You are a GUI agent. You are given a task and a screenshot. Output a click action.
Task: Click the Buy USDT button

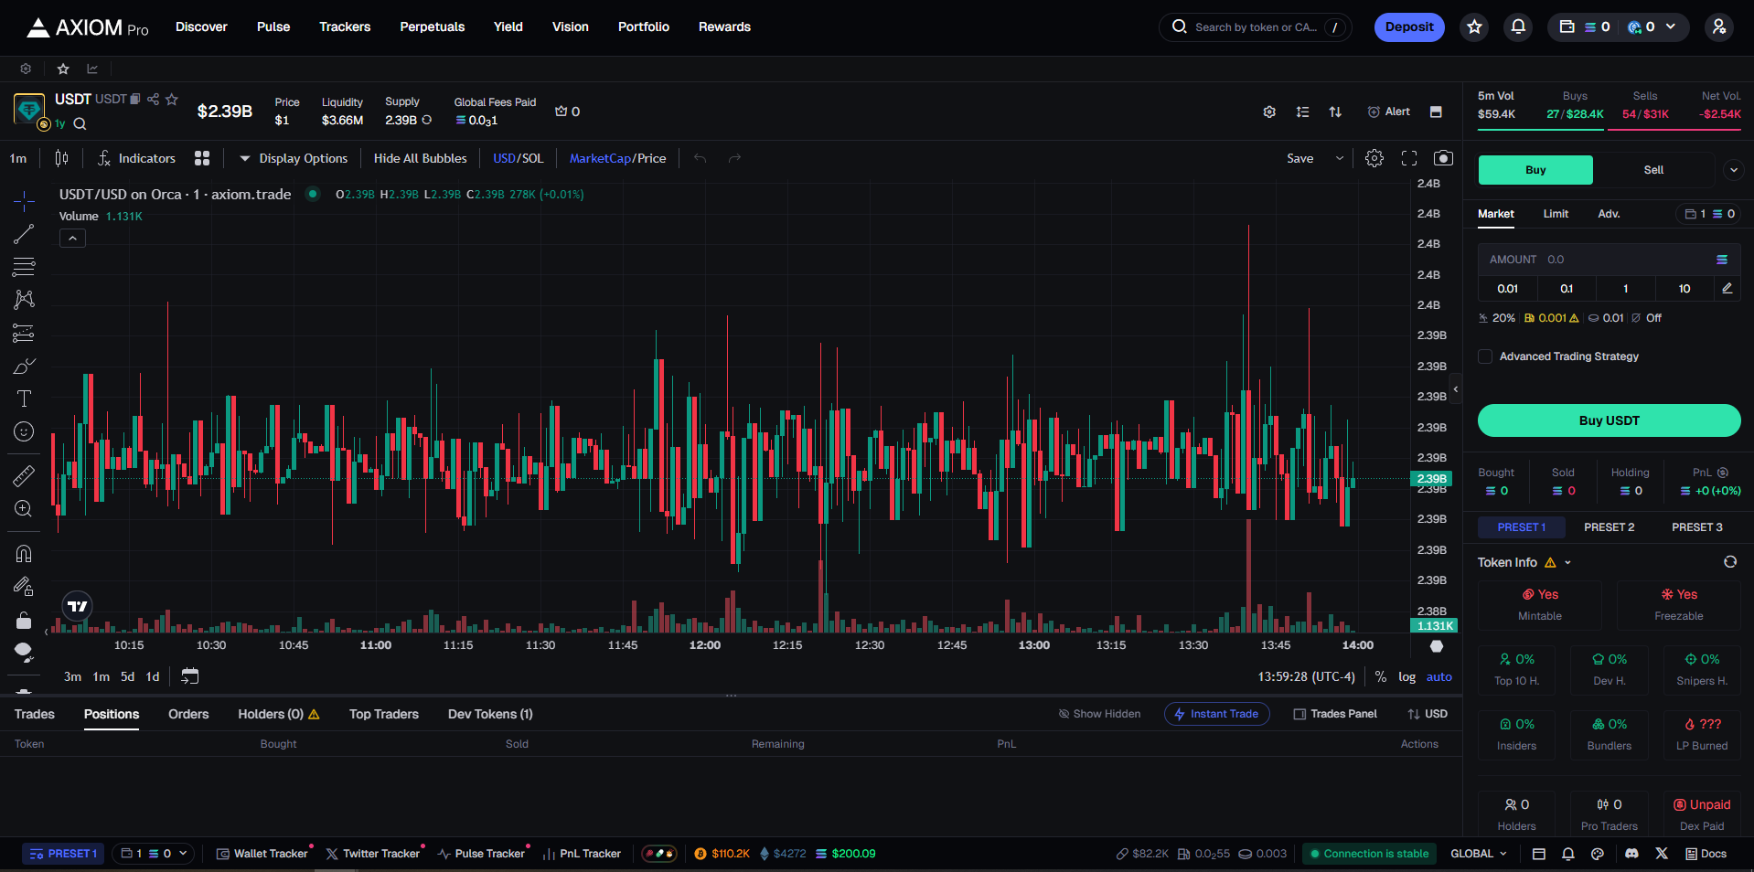click(x=1609, y=420)
